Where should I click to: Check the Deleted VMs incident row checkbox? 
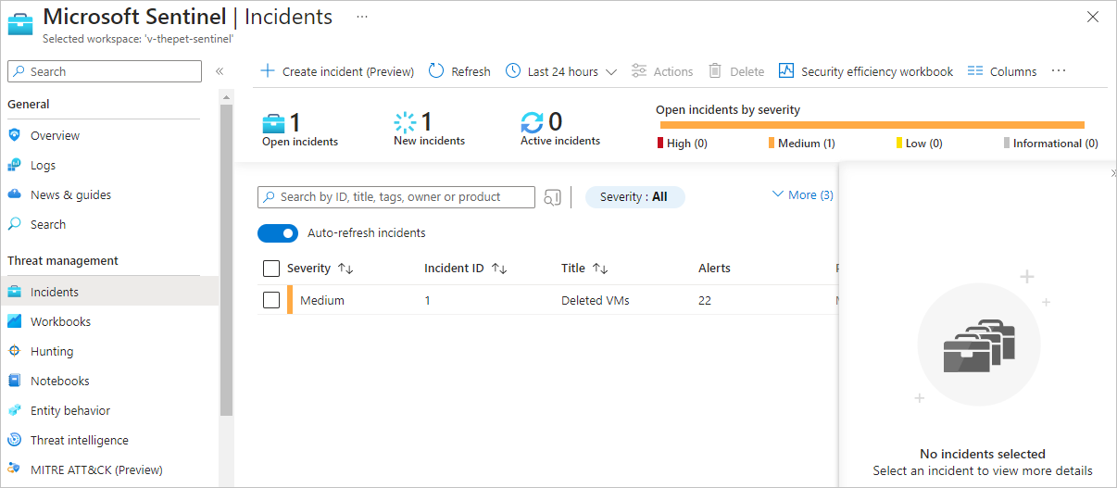coord(271,300)
